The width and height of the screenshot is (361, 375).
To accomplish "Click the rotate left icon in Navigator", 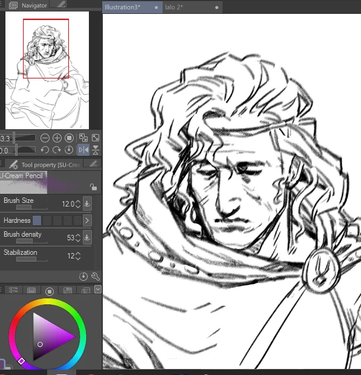I will [45, 150].
